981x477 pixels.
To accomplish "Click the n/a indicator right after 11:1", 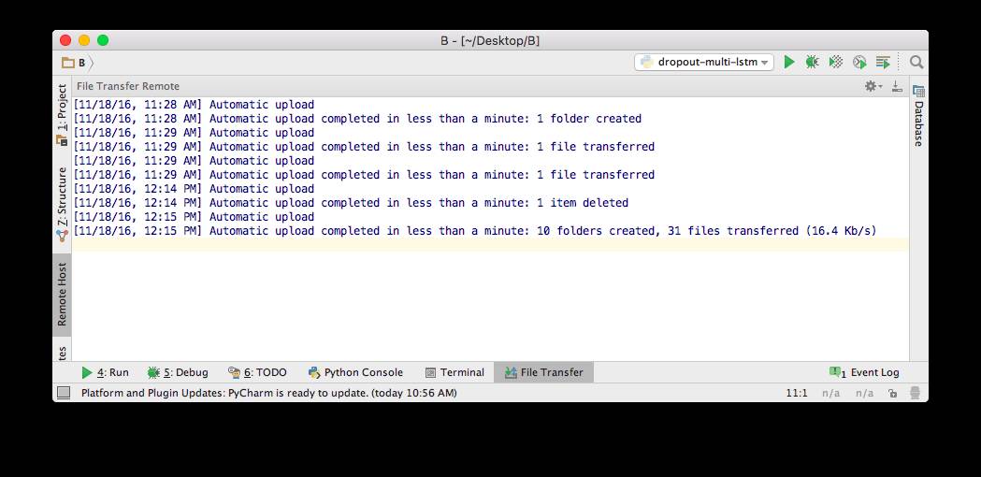I will (830, 393).
